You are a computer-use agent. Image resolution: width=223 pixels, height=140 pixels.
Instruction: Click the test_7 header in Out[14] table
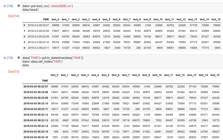(127, 19)
